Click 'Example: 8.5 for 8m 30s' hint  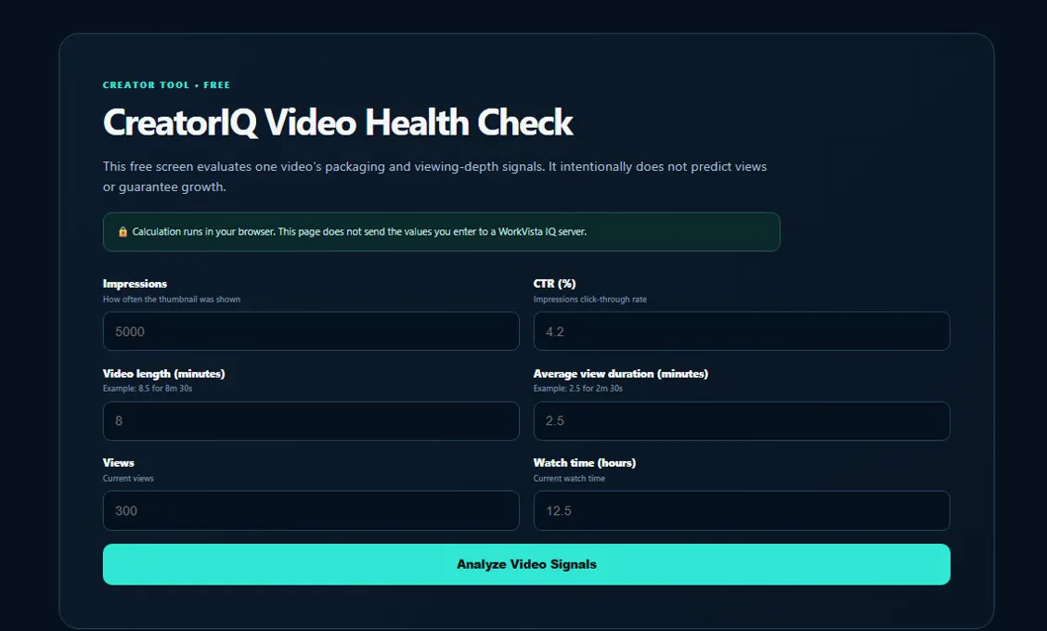[148, 388]
